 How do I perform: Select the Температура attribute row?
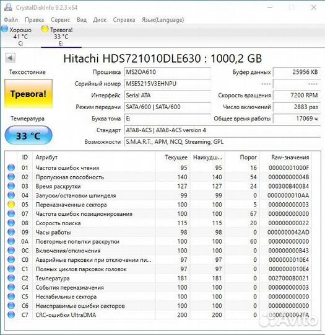(x=158, y=278)
